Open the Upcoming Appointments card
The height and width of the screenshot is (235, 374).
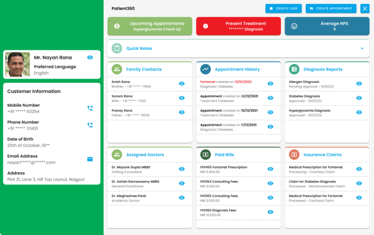pyautogui.click(x=150, y=26)
